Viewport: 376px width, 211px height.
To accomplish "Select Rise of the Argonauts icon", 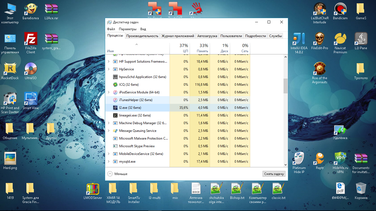I will coord(320,73).
